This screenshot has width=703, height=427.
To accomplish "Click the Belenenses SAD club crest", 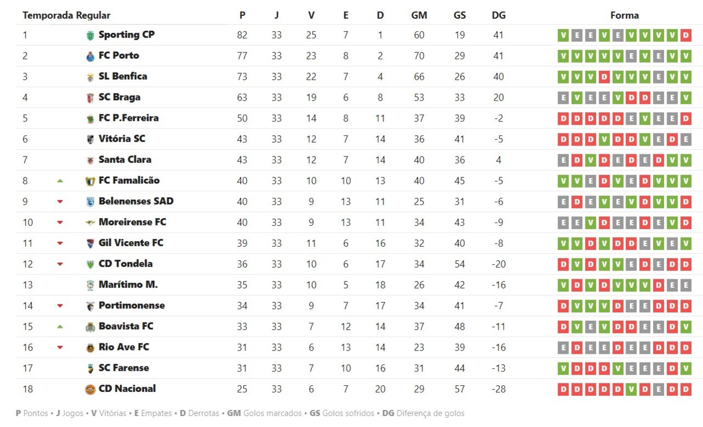I will (90, 202).
